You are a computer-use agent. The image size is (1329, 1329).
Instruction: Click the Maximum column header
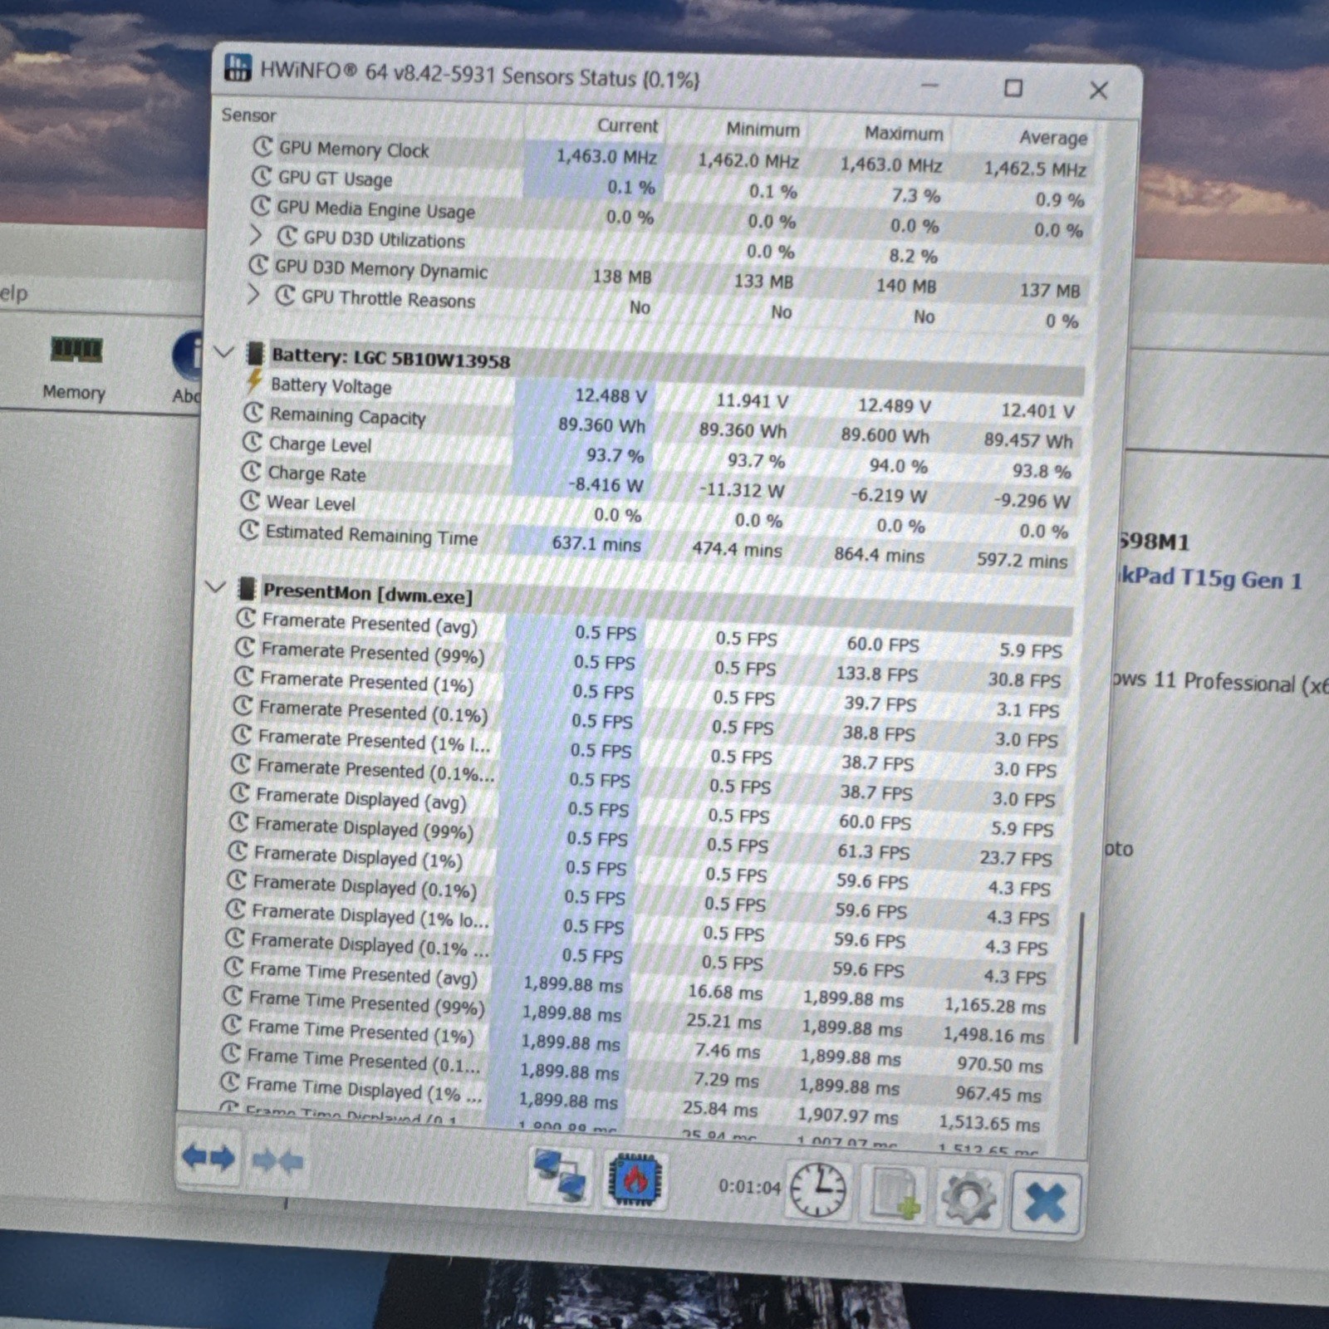(x=904, y=133)
